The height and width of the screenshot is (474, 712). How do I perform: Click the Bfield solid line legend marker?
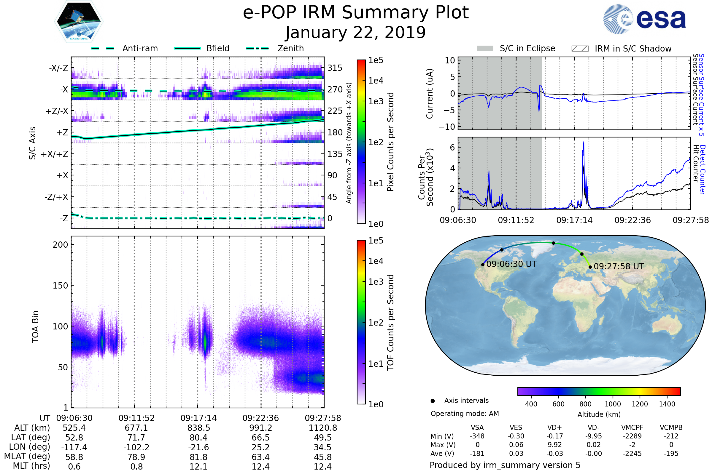[x=187, y=48]
